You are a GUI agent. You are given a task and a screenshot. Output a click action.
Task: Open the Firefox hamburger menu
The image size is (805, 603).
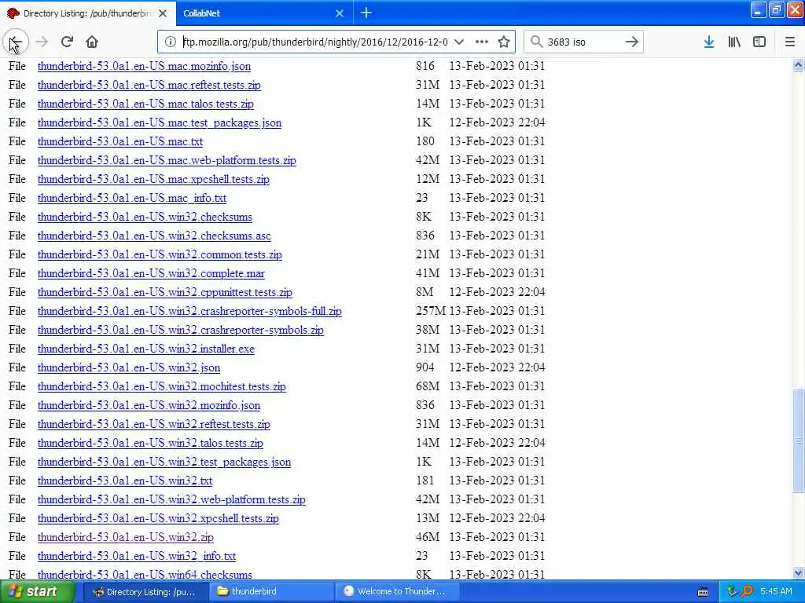pos(789,42)
